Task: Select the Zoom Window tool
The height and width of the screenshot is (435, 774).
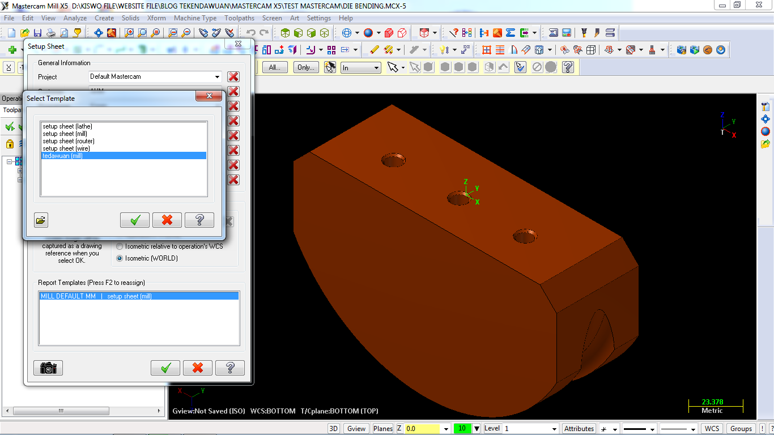Action: (129, 32)
